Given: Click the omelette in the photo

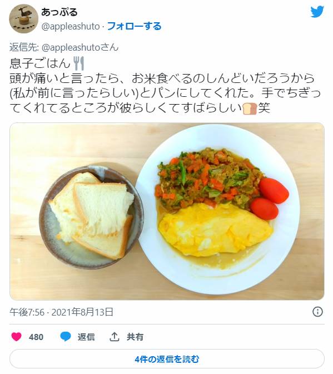Looking at the screenshot, I should click(x=215, y=229).
